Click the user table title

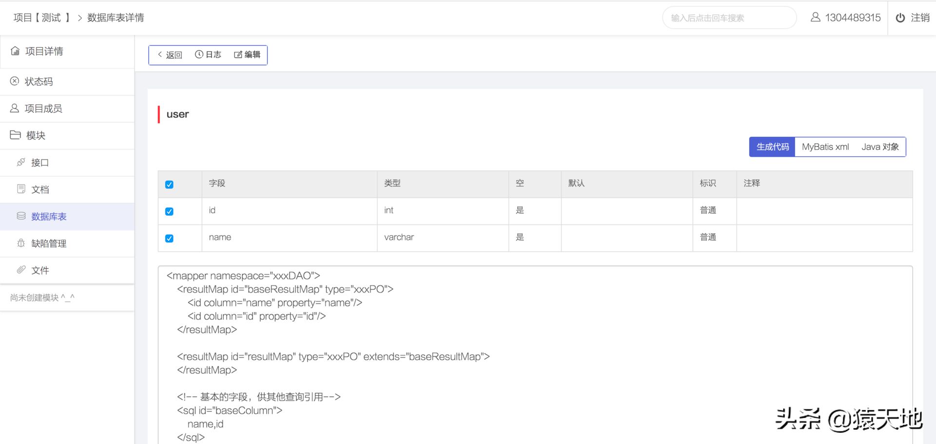coord(177,114)
